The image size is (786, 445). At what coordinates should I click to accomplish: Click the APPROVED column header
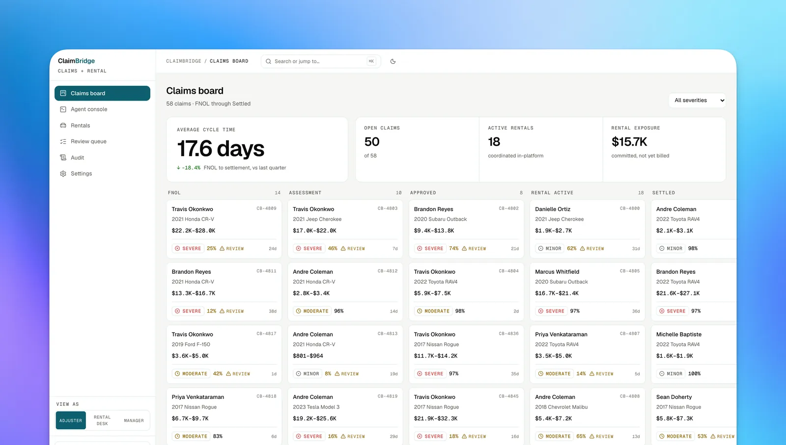coord(423,193)
